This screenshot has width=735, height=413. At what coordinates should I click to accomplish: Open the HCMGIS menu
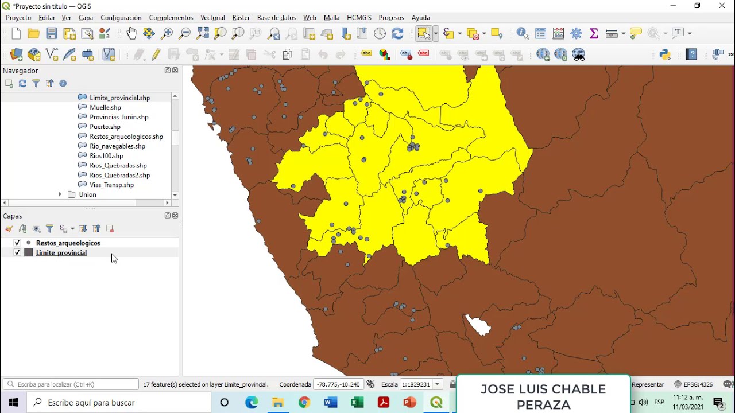pyautogui.click(x=359, y=18)
